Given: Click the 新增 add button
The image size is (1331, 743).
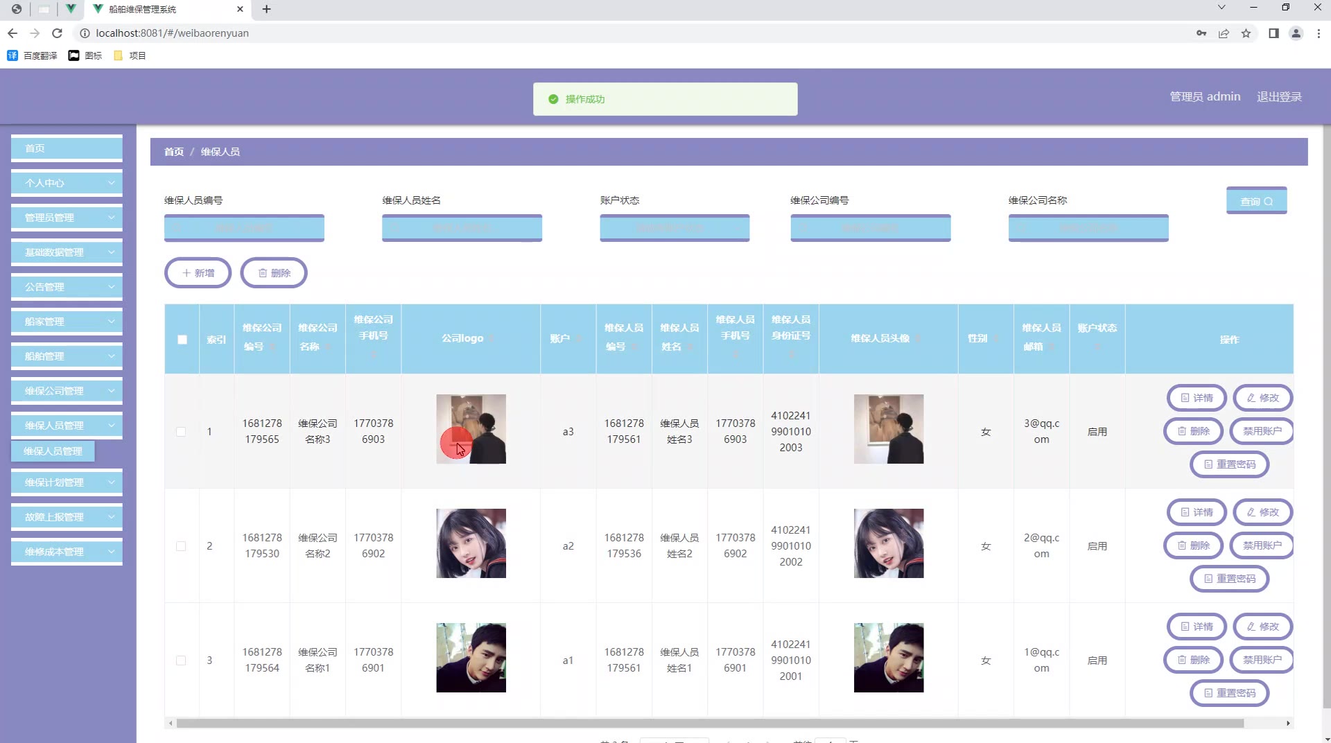Looking at the screenshot, I should point(198,273).
